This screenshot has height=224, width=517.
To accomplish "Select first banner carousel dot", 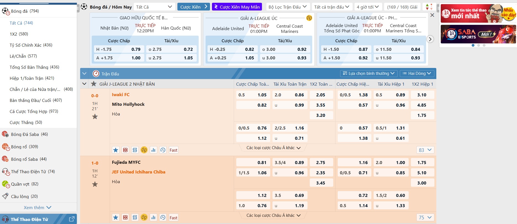I will tap(473, 45).
